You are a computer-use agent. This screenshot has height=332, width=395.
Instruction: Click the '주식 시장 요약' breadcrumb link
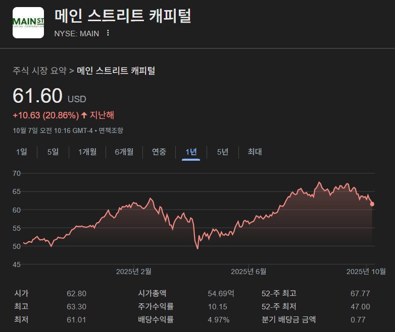pos(39,71)
